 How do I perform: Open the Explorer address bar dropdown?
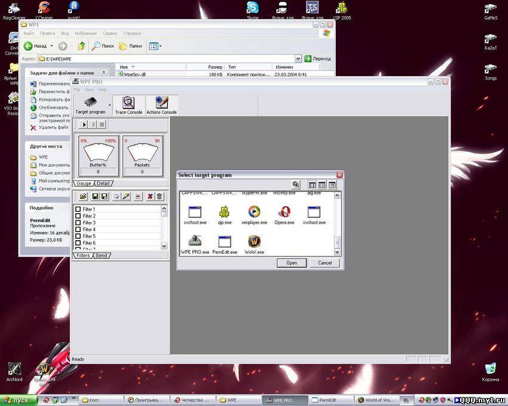298,59
